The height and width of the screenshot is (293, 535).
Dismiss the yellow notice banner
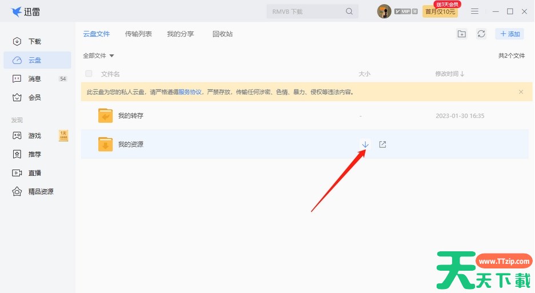pyautogui.click(x=521, y=92)
